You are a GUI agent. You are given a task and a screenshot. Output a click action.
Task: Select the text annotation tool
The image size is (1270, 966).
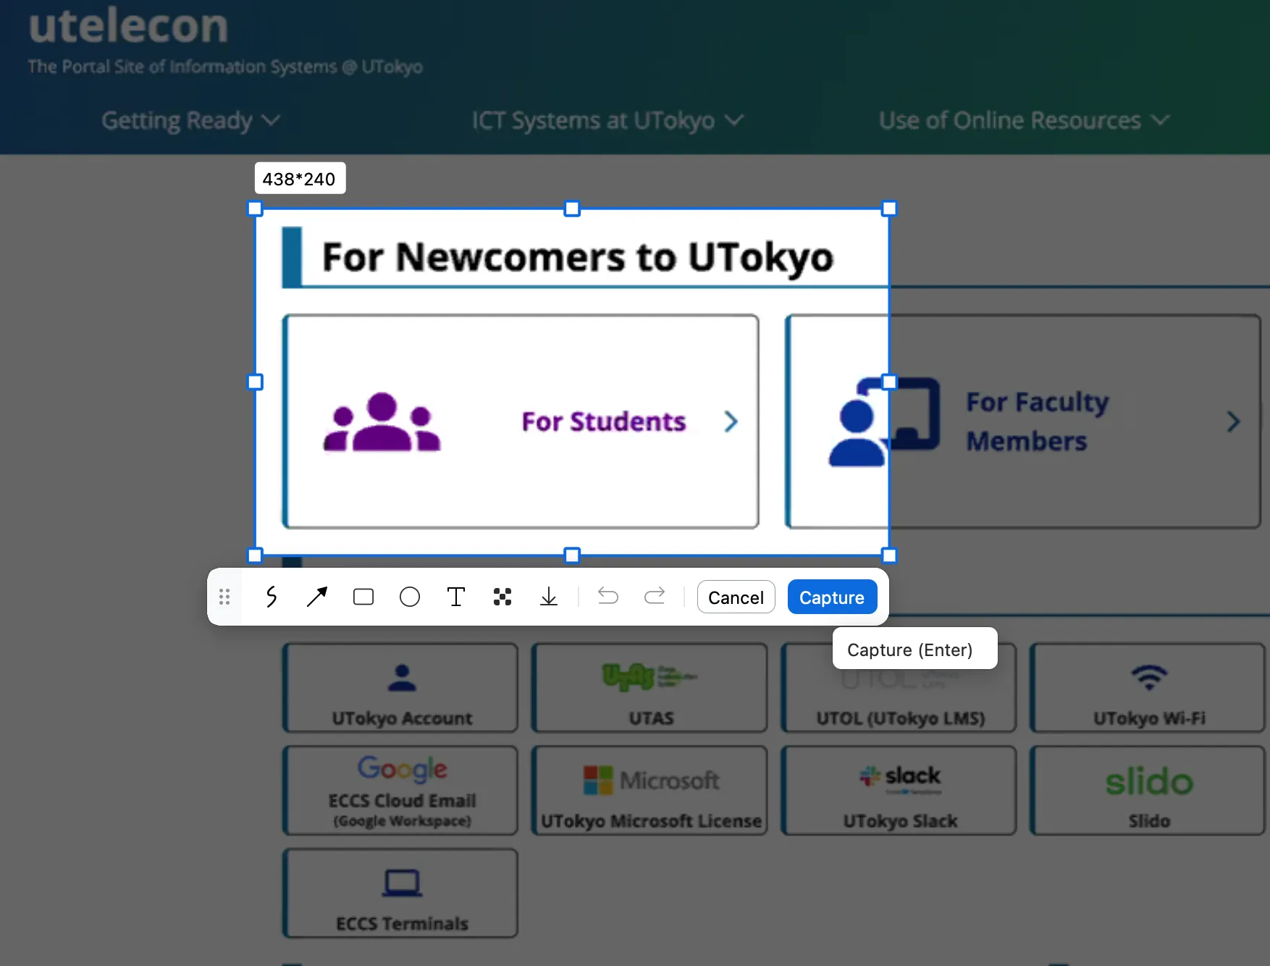[456, 597]
